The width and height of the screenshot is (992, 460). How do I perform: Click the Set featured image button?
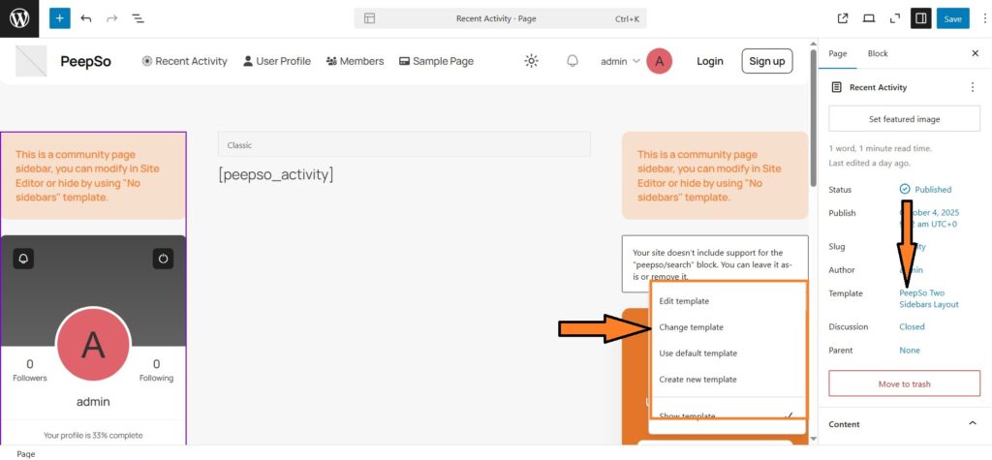[904, 119]
